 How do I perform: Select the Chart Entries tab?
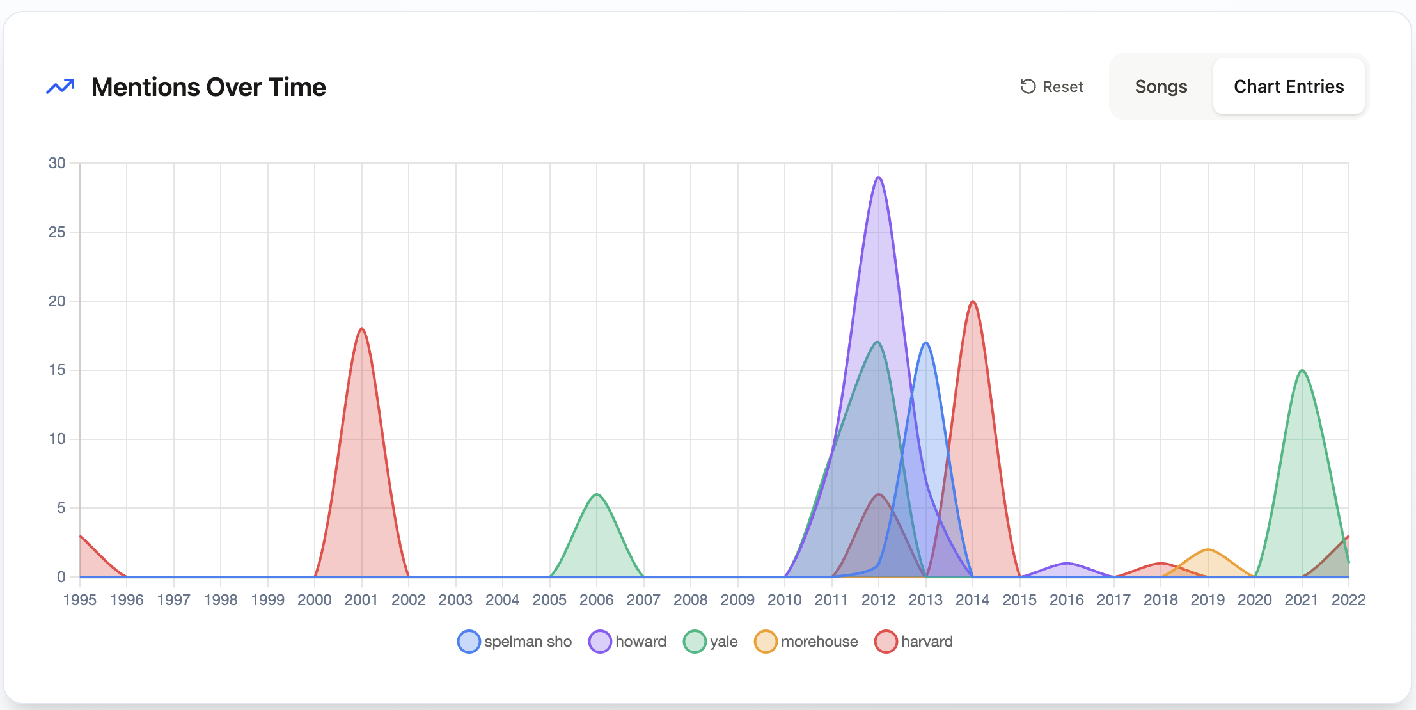pos(1288,86)
